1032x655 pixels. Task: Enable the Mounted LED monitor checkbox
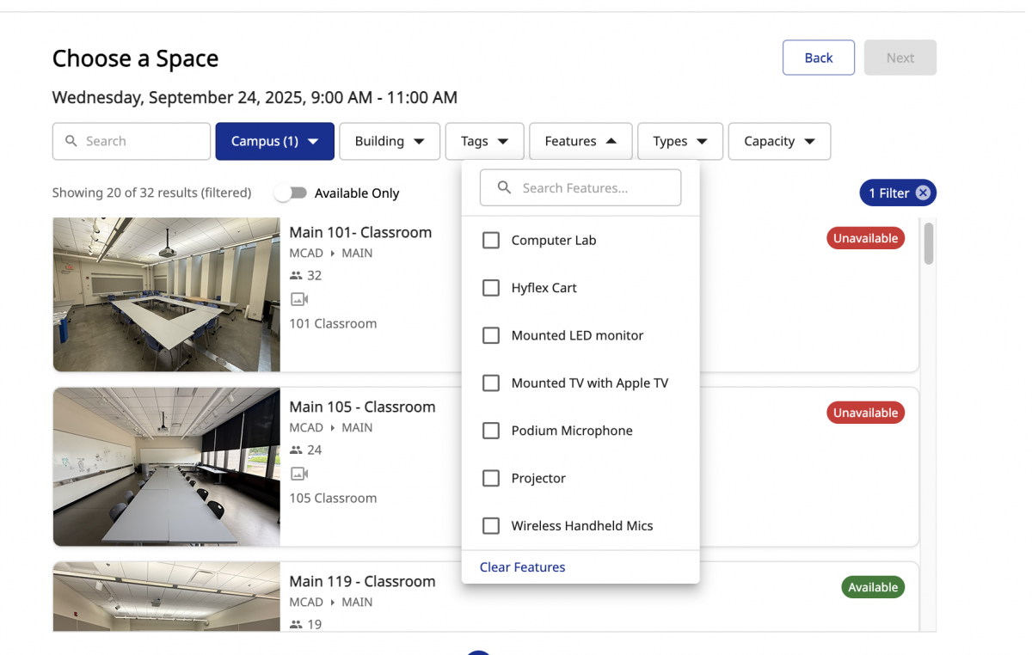pos(491,335)
